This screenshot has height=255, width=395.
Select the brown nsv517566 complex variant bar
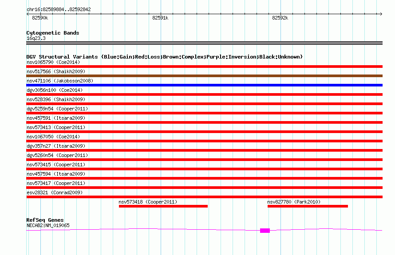click(204, 76)
